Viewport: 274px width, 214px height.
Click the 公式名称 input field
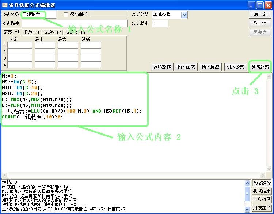tap(39, 15)
